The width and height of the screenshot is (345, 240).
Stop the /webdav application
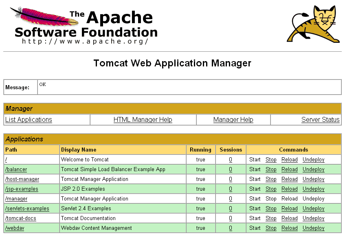click(x=271, y=228)
